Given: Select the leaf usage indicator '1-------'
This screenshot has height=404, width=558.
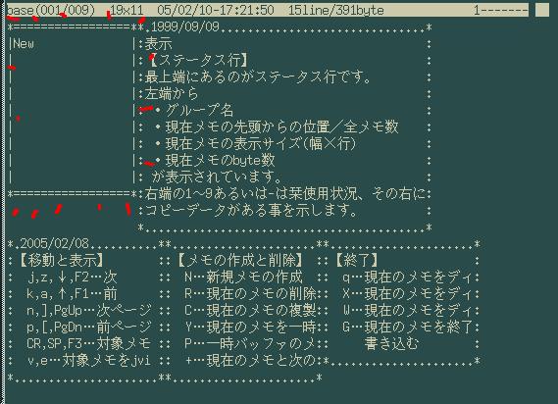Looking at the screenshot, I should 501,10.
